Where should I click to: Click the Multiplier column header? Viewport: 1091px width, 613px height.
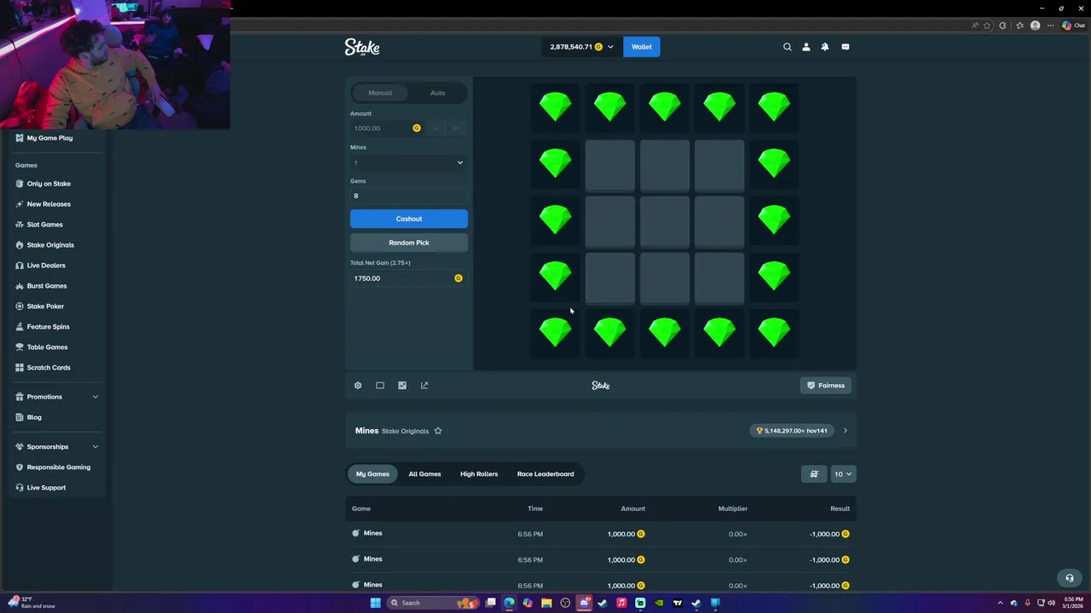[x=732, y=509]
